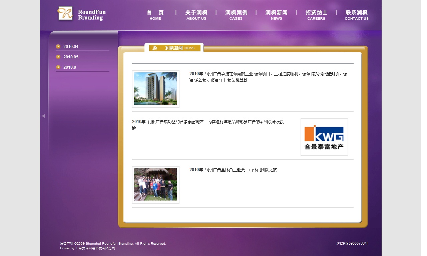
Task: Open the 首页 HOME menu item
Action: pos(155,15)
